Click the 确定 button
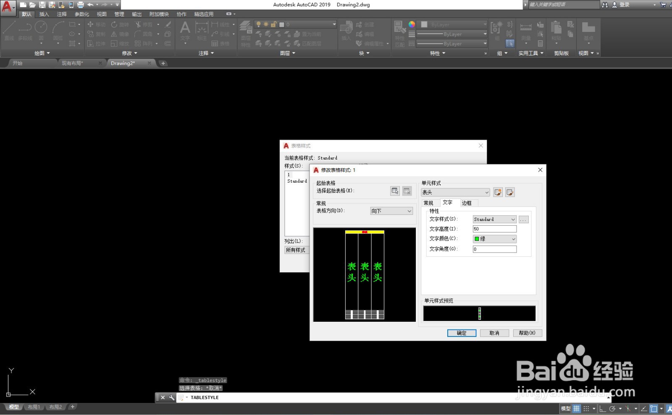The width and height of the screenshot is (672, 415). tap(462, 333)
